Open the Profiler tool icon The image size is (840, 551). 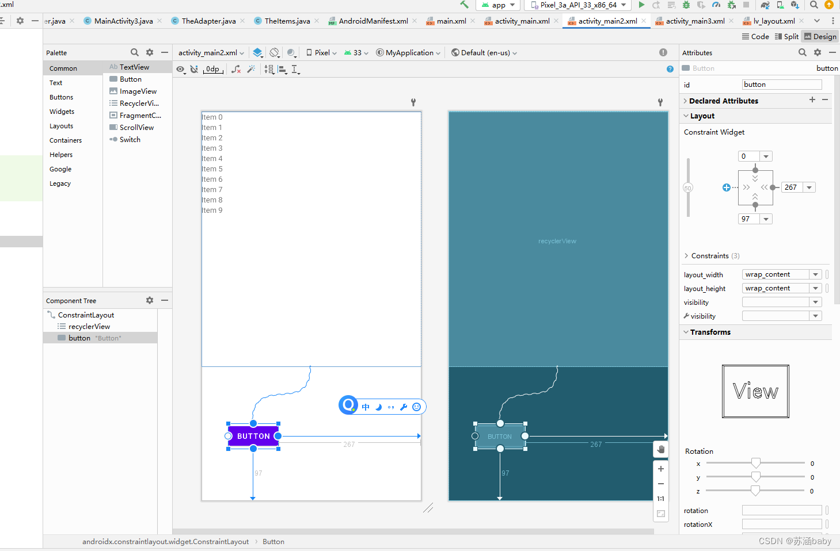tap(716, 5)
